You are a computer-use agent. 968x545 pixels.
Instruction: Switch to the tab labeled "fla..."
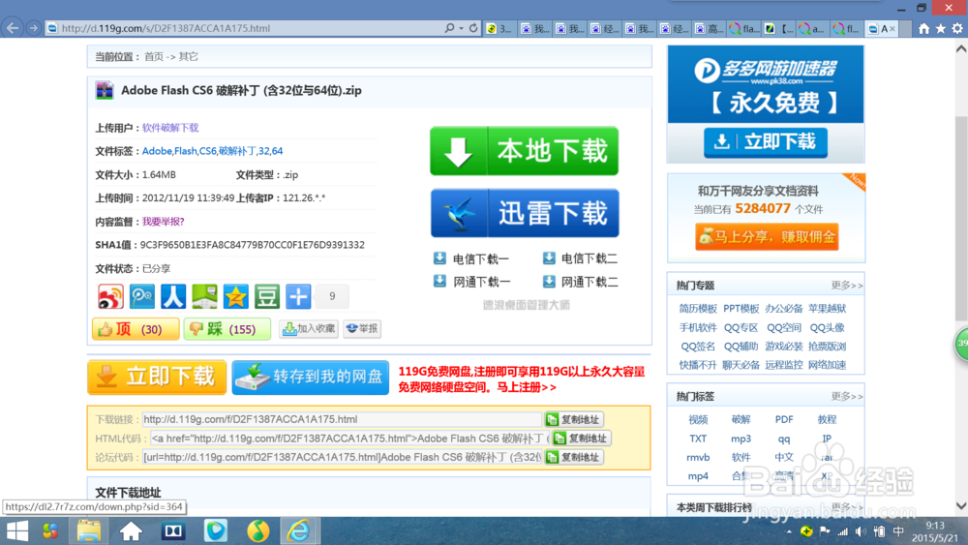pos(743,28)
